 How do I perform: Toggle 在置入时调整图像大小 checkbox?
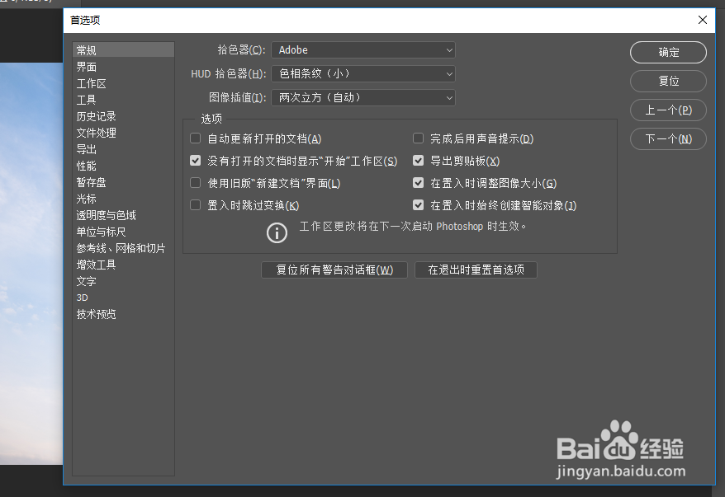[x=418, y=183]
